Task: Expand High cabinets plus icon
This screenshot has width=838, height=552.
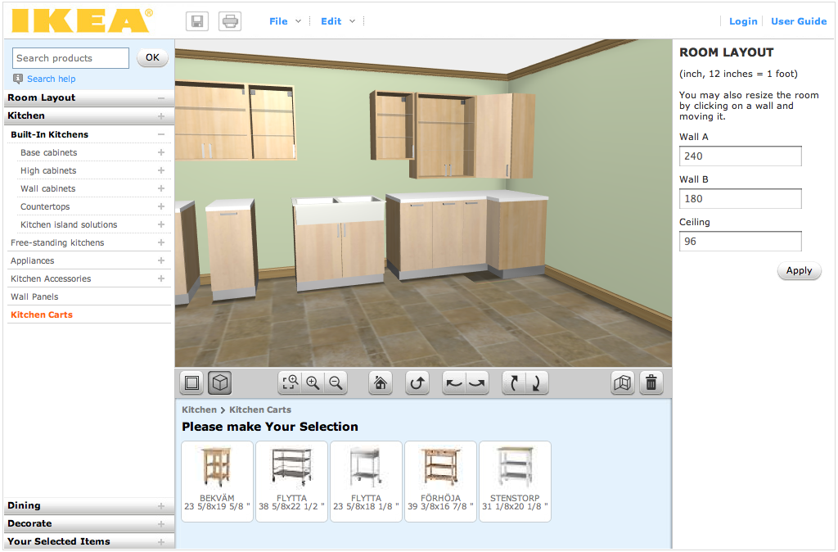Action: tap(161, 170)
